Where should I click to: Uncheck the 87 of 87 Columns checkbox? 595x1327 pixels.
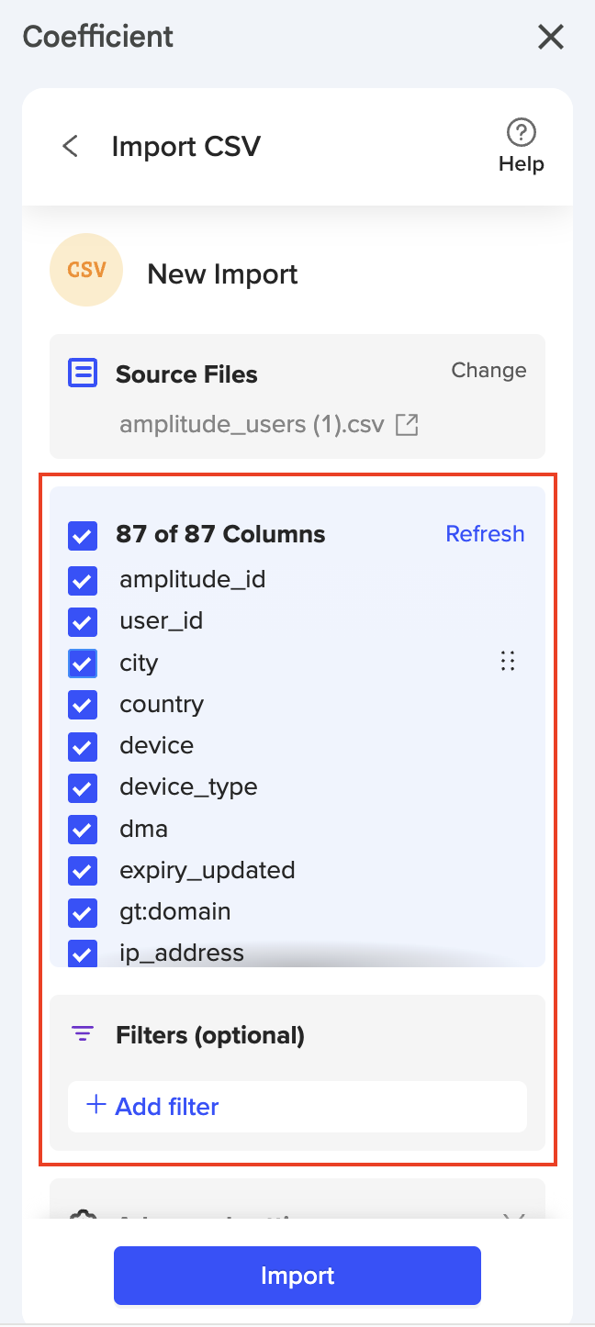click(82, 535)
